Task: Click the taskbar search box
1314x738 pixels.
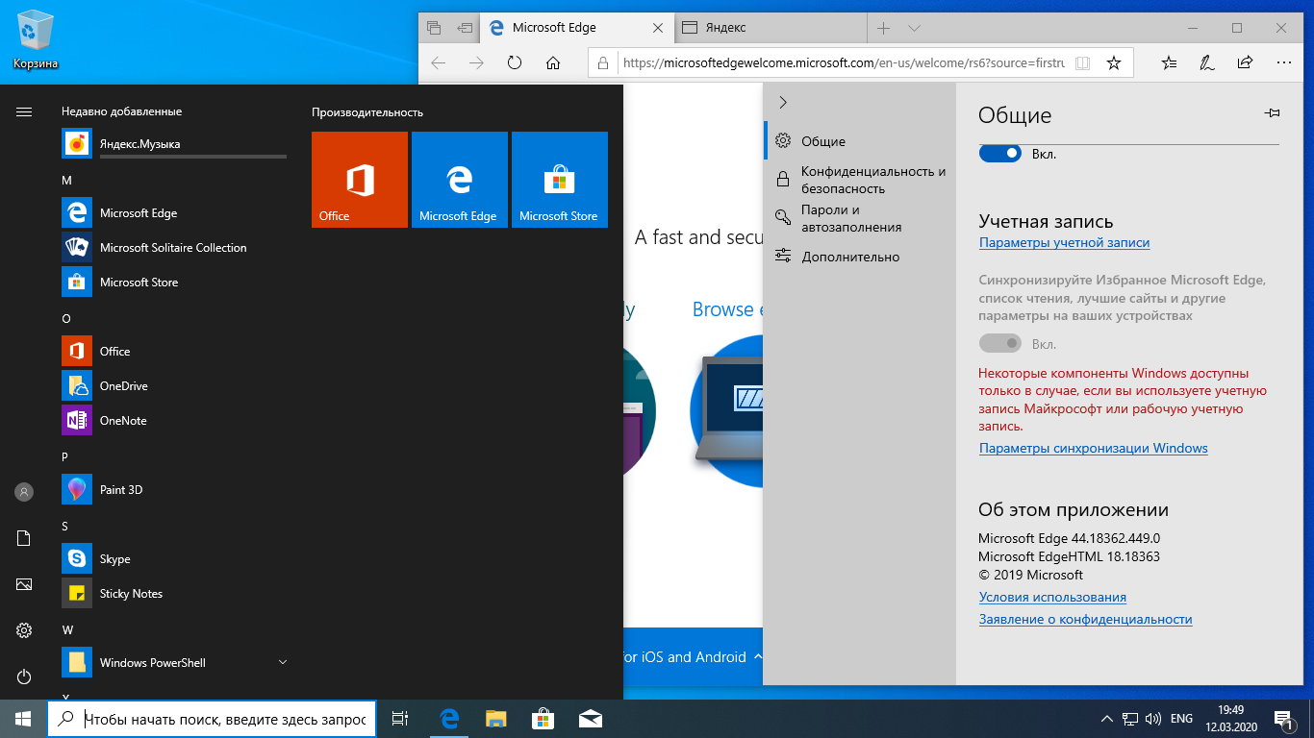Action: 211,719
